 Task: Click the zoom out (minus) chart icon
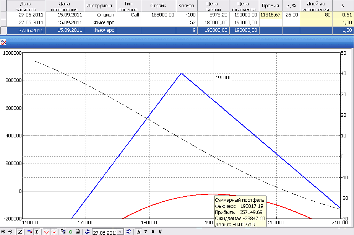click(10, 232)
